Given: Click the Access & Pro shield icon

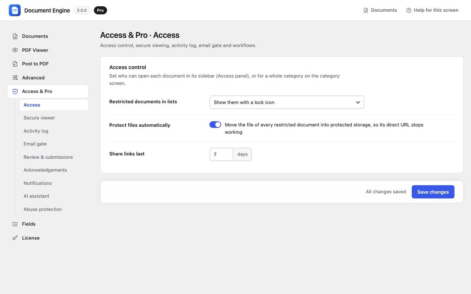Looking at the screenshot, I should pos(15,91).
